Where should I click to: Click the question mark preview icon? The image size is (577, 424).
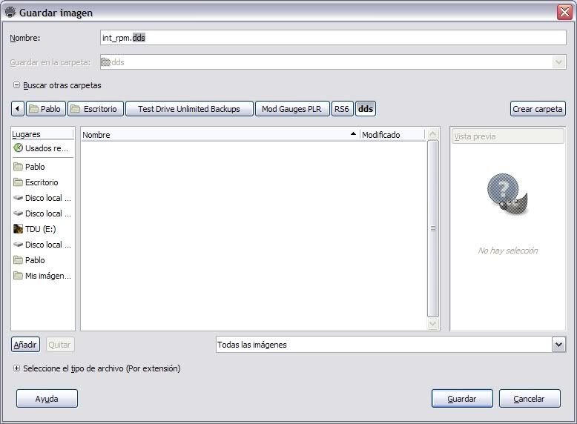507,192
